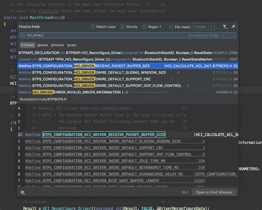Enable Match case checkbox

click(x=93, y=27)
